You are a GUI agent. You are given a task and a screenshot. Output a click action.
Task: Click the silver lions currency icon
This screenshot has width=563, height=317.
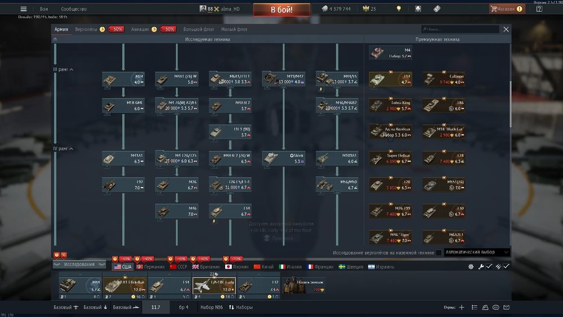click(325, 8)
